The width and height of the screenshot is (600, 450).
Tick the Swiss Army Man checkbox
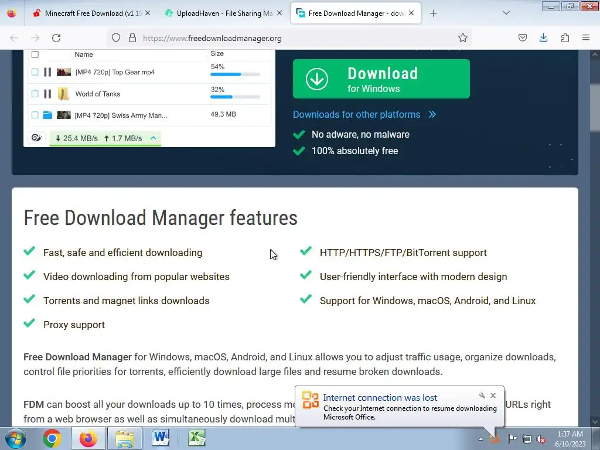[x=35, y=115]
